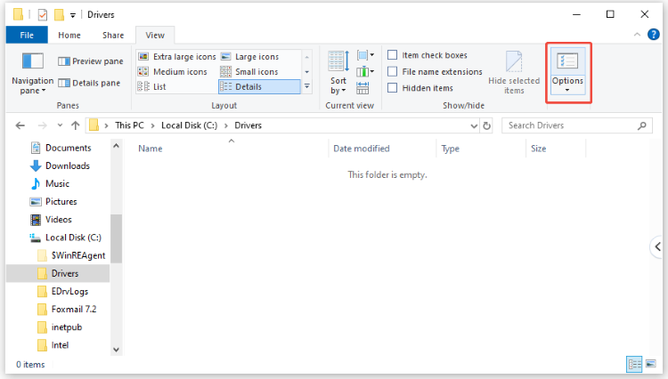The image size is (668, 379).
Task: Switch to details view in status bar
Action: (634, 365)
